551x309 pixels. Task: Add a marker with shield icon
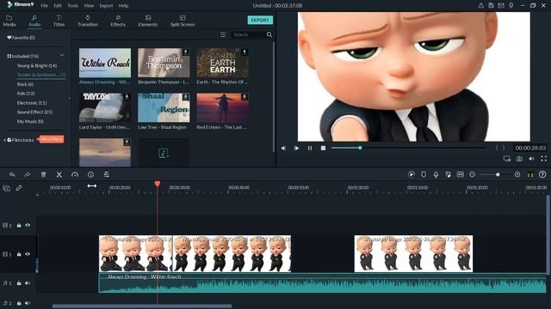(x=424, y=174)
